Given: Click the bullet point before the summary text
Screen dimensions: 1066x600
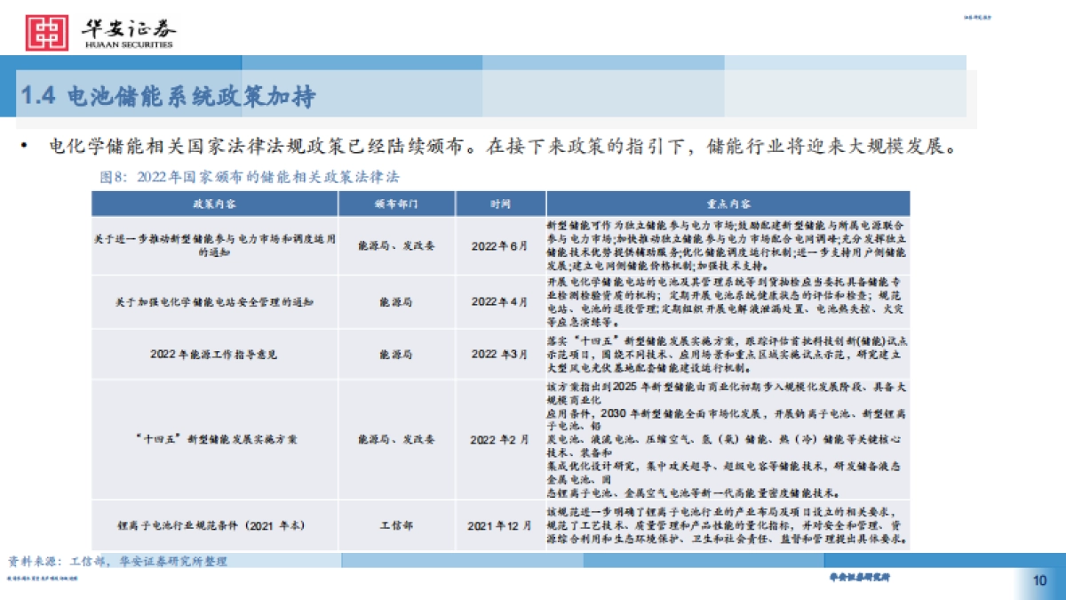Looking at the screenshot, I should coord(22,143).
